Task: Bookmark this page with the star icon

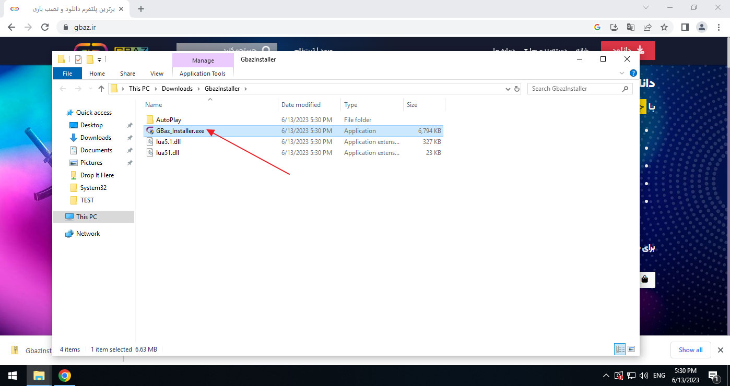Action: (664, 27)
